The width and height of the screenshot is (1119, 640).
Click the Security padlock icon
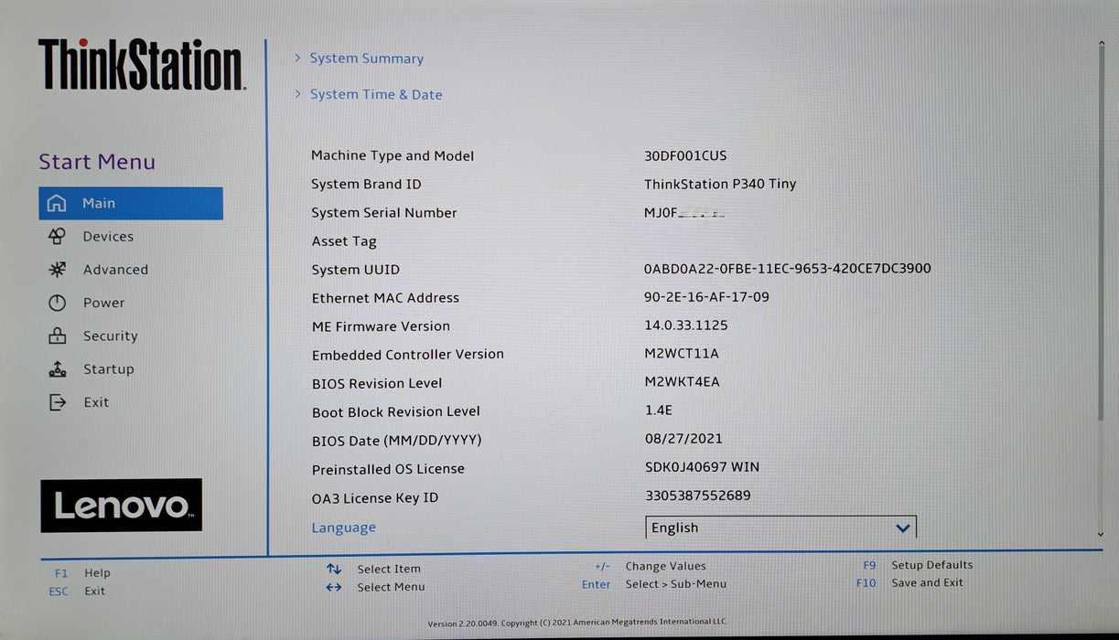coord(57,336)
